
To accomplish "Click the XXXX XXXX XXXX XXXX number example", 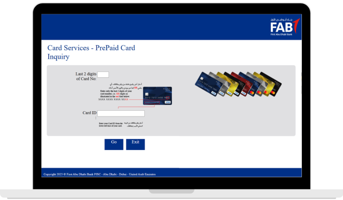I will pyautogui.click(x=113, y=100).
